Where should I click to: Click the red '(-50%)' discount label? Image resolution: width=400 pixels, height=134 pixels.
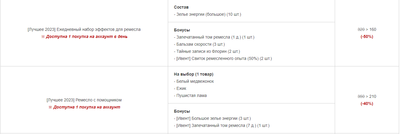pyautogui.click(x=367, y=37)
